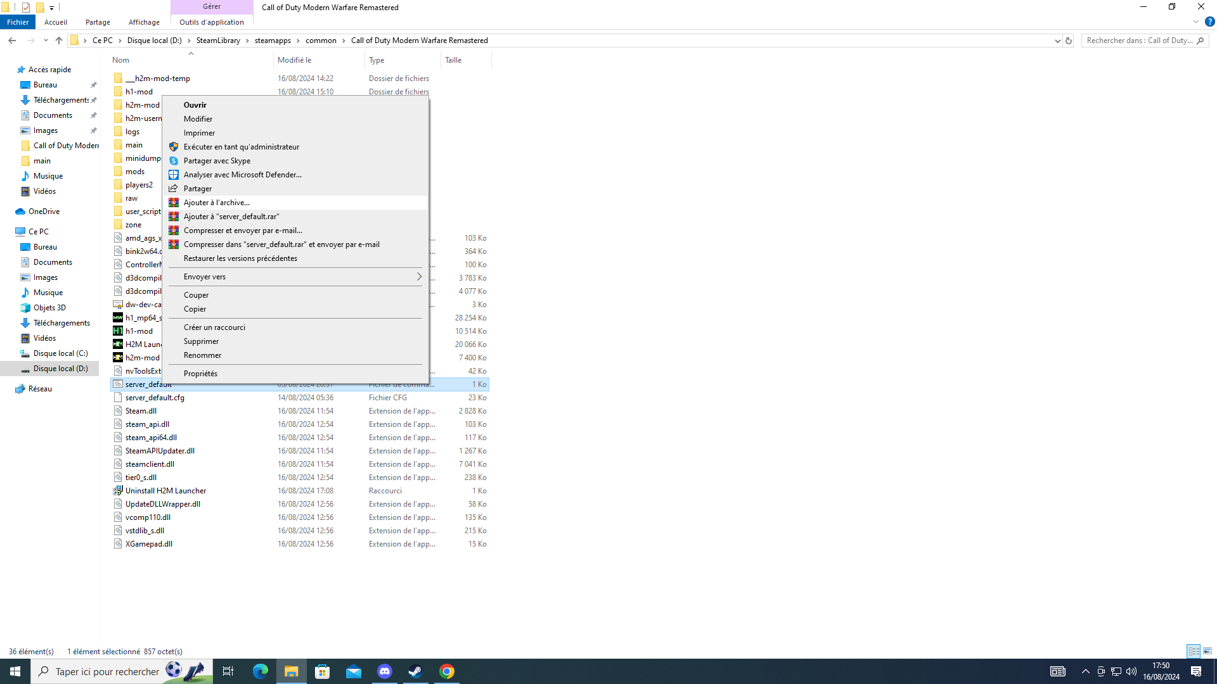Open the Outils d'application tab

coord(212,22)
